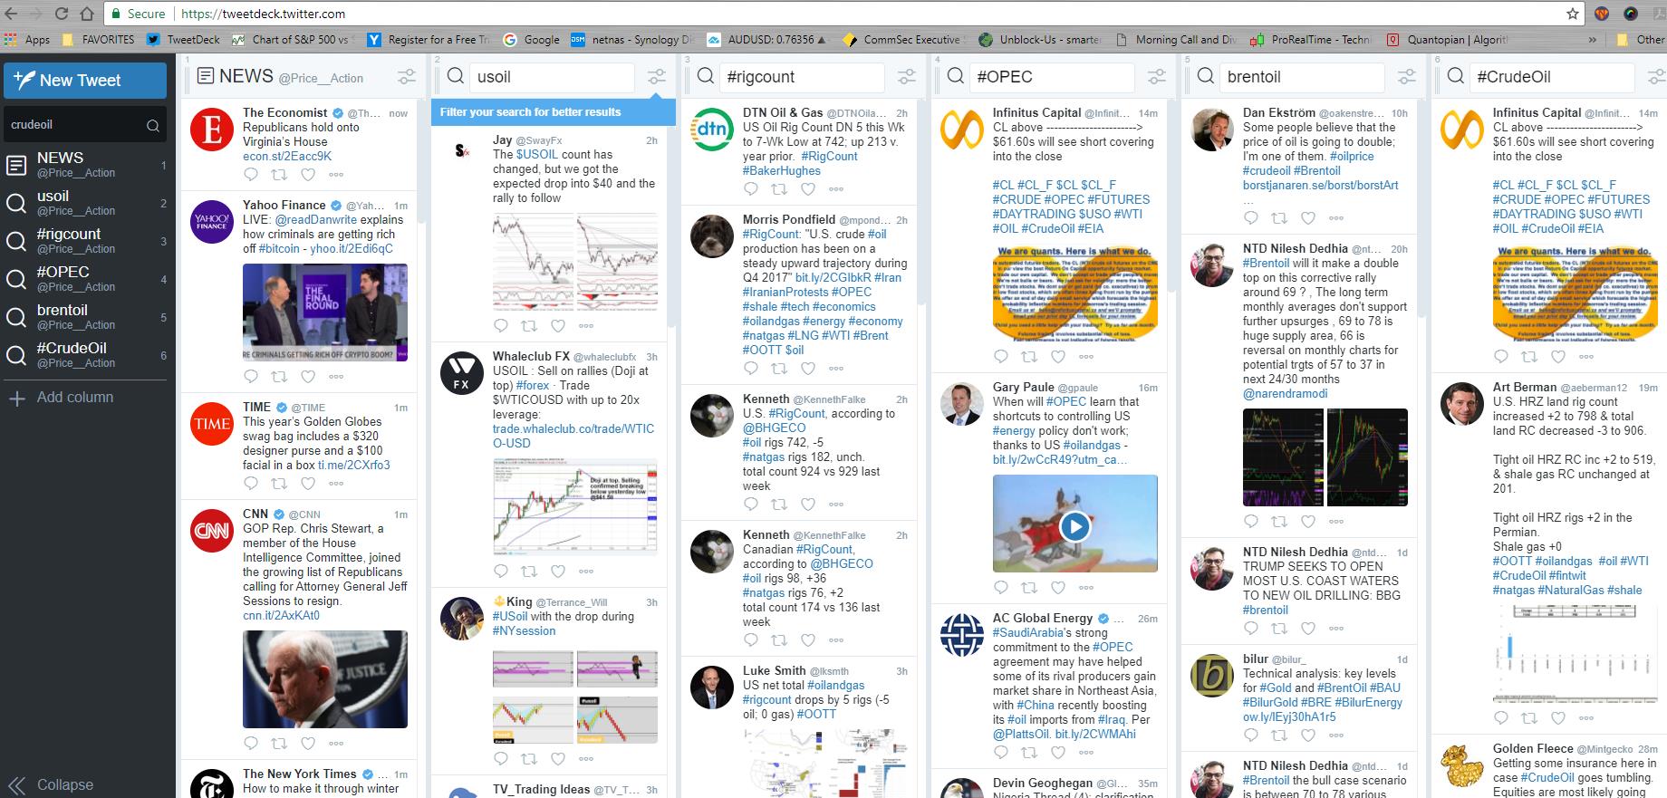Open the ow.ly link in bilur's tweet
Screen dimensions: 1667x798
[x=1289, y=716]
